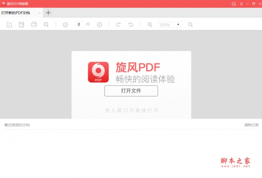Screen dimensions: 262x178
Task: Click 清除记录 to clear history
Action: 252,125
